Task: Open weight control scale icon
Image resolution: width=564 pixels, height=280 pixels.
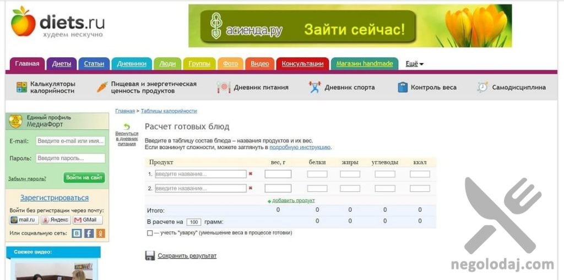Action: tap(403, 87)
